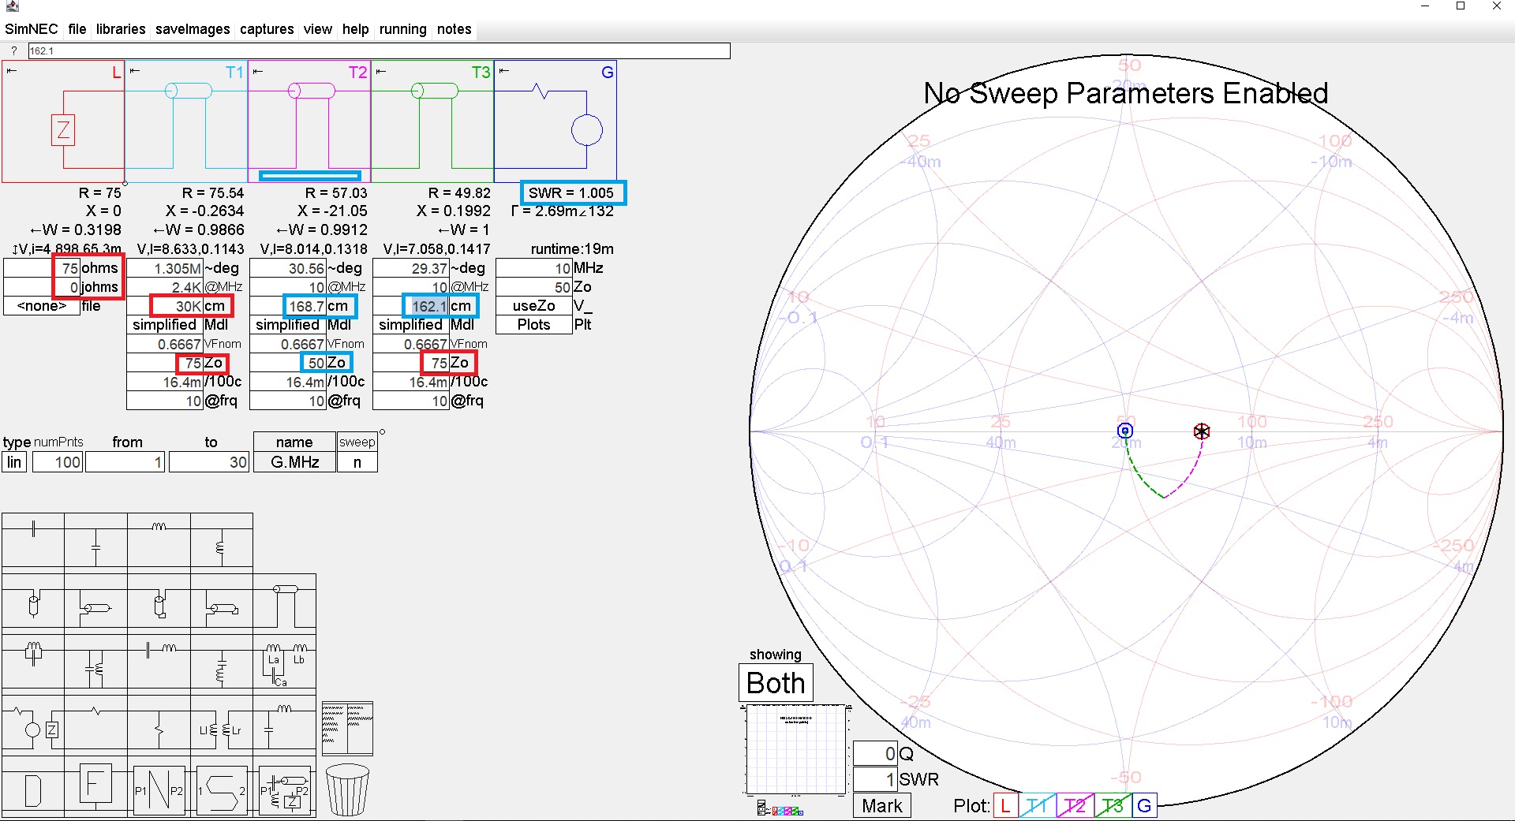Toggle T1 plot trace visibility

(x=1036, y=806)
